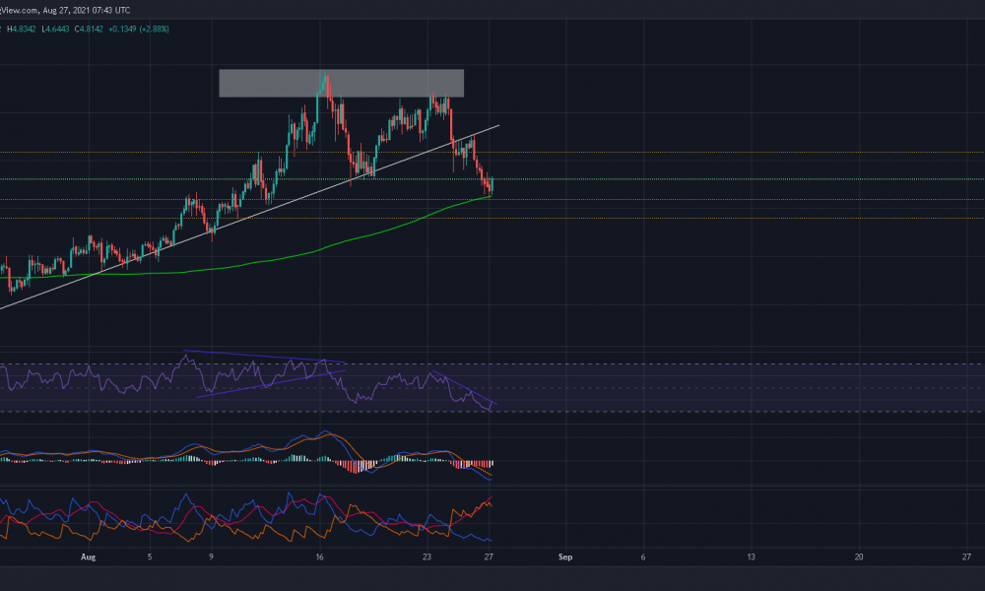Click the high value H4.8342
The width and height of the screenshot is (985, 591).
pos(22,29)
